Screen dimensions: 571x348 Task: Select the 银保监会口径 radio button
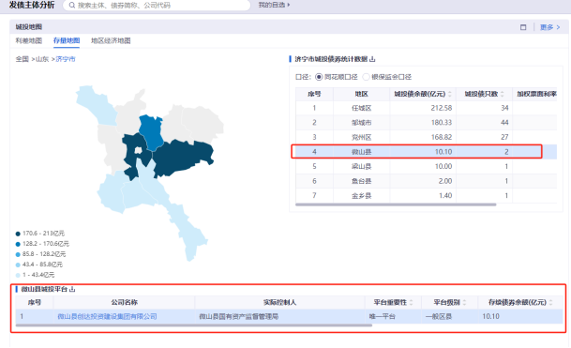[366, 77]
